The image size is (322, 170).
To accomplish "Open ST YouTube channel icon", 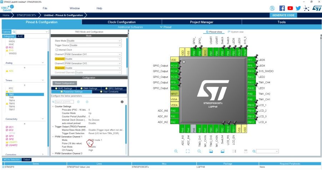I will click(290, 8).
